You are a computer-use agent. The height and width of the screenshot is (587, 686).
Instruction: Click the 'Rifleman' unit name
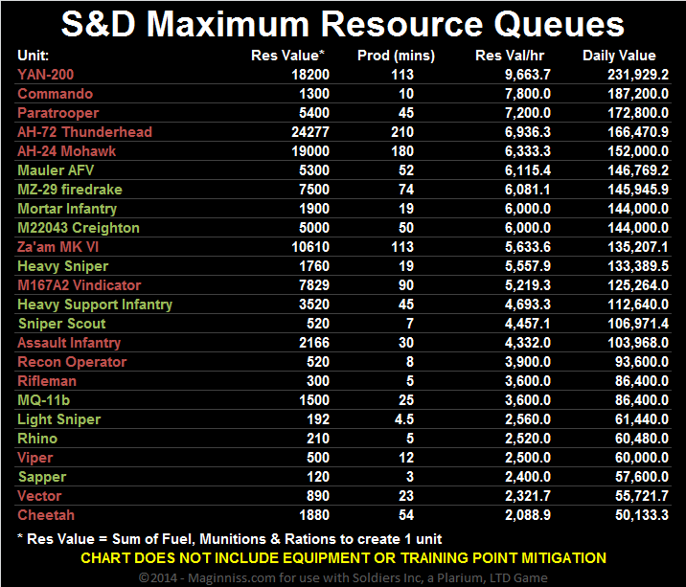click(x=47, y=381)
